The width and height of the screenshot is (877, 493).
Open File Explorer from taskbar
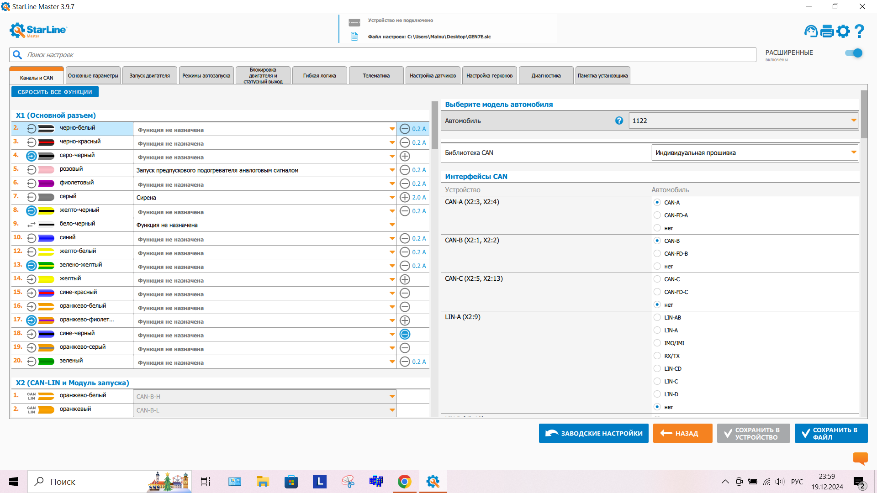click(x=263, y=482)
